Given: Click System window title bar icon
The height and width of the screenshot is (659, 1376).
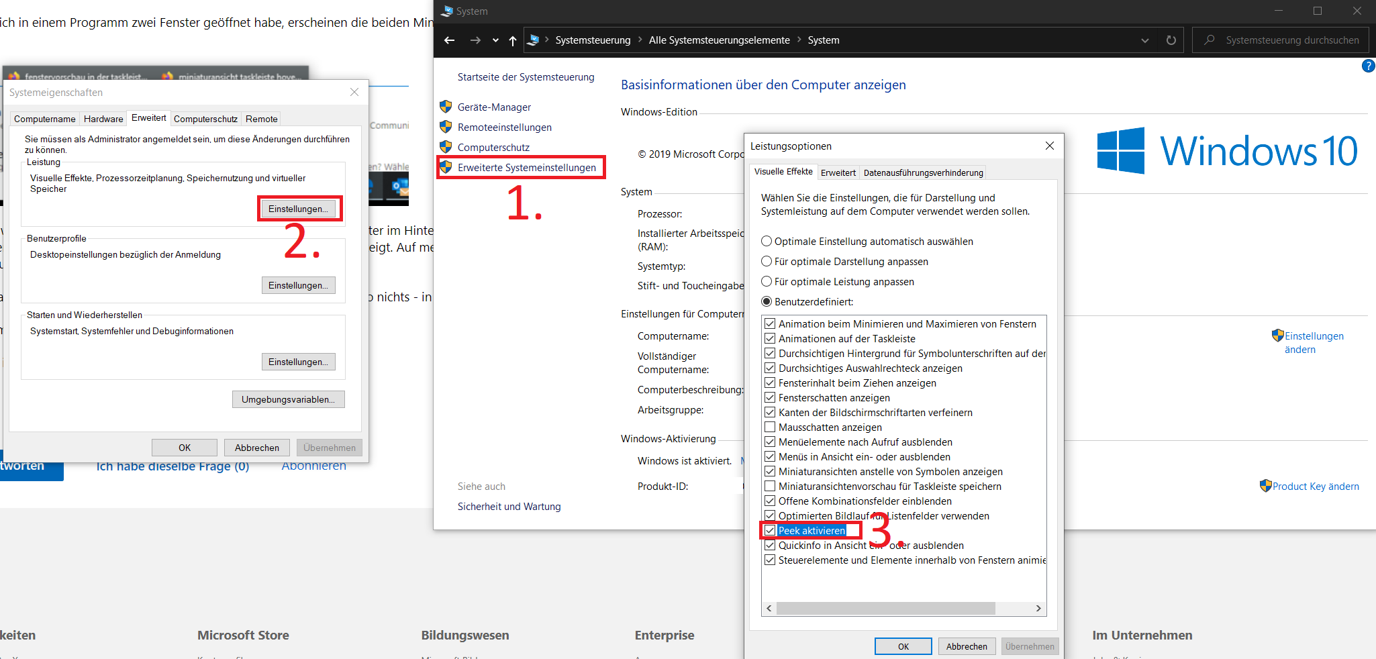Looking at the screenshot, I should pos(446,11).
